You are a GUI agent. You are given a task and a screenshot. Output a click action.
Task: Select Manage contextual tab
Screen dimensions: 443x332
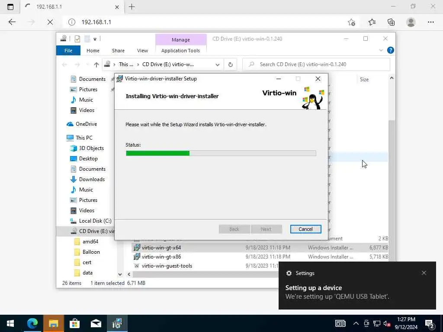(x=181, y=40)
